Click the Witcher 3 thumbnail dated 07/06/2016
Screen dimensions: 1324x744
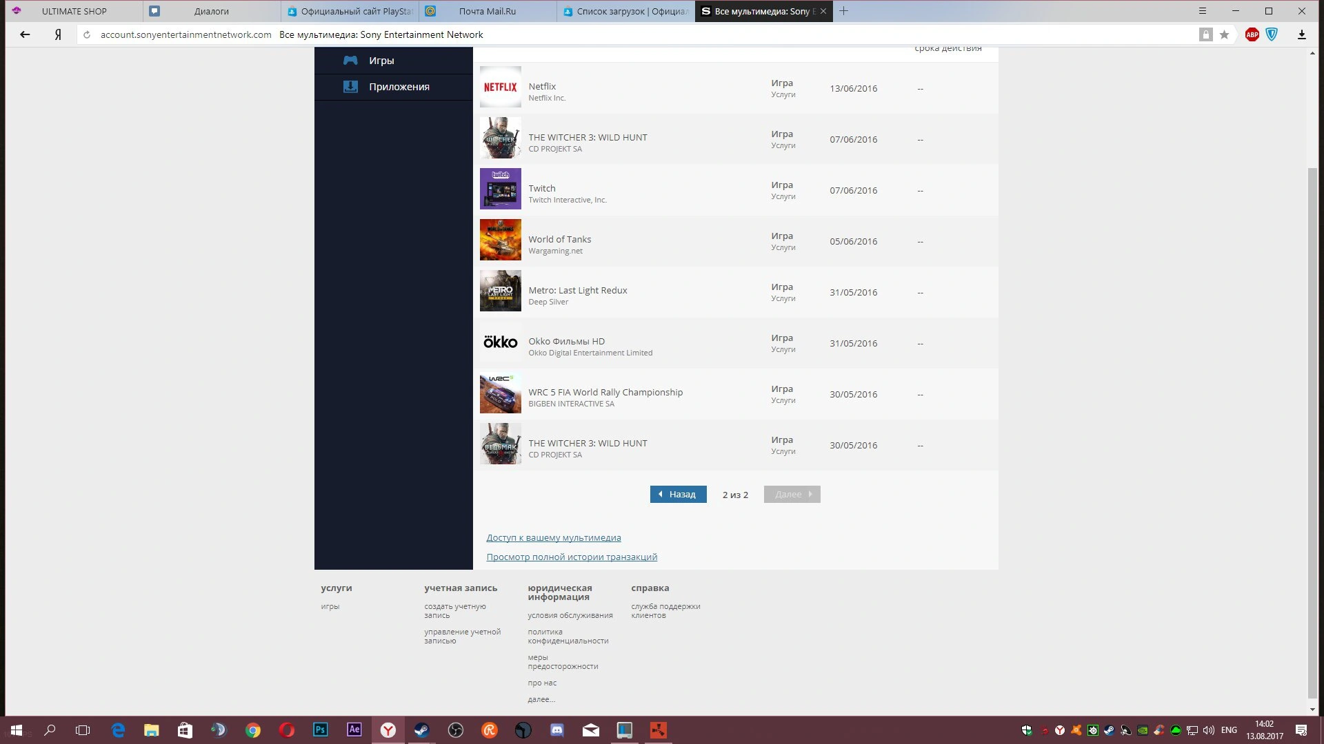[x=501, y=138]
